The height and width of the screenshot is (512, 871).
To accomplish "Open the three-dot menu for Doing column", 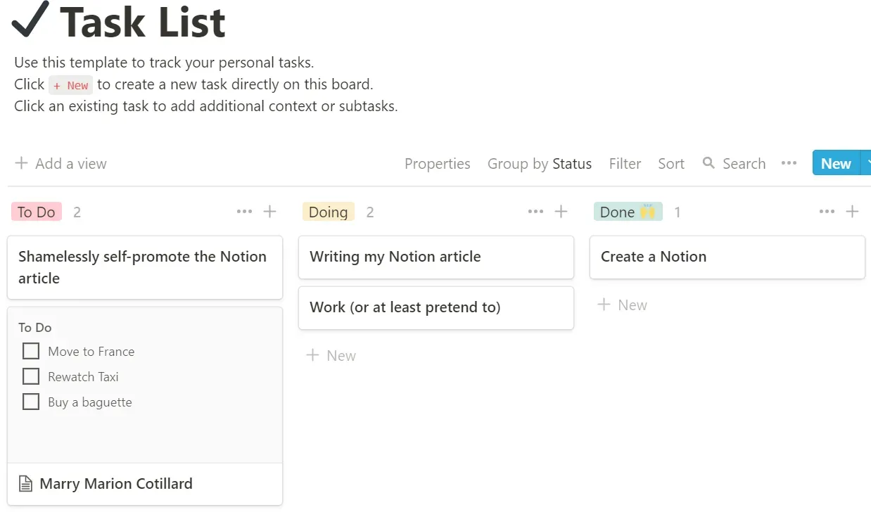I will [535, 212].
